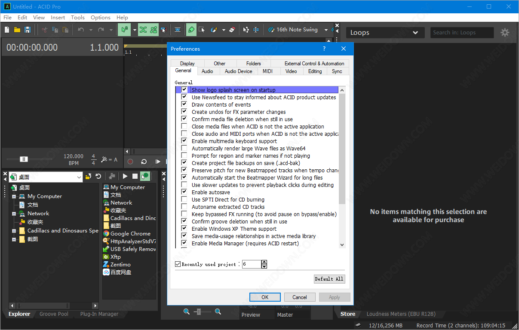Toggle the Automatic Crossfades icon
This screenshot has height=330, width=519.
143,30
